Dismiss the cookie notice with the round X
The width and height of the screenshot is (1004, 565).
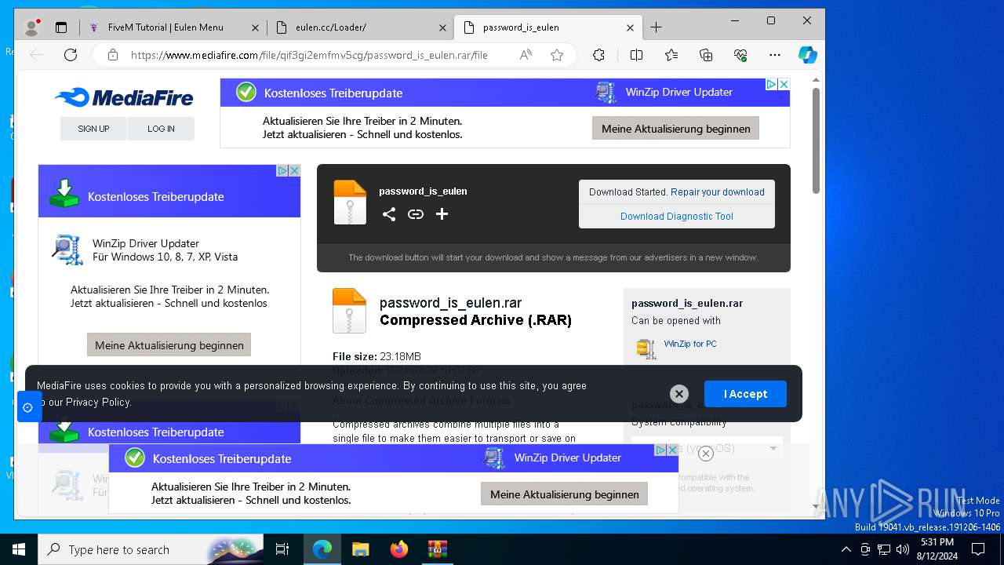[x=679, y=394]
